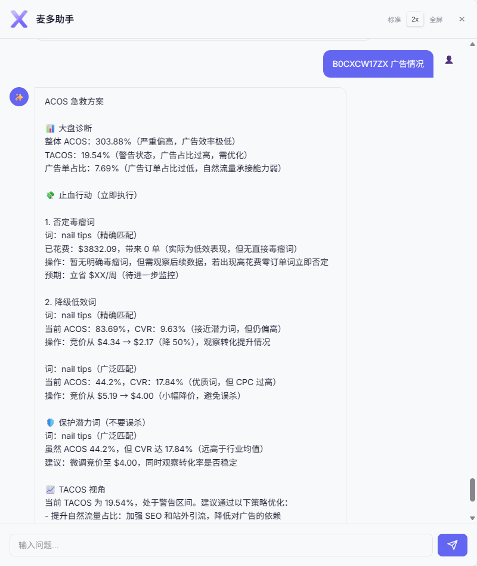The width and height of the screenshot is (477, 566).
Task: Click the 麦多助手 title text
Action: pyautogui.click(x=55, y=19)
